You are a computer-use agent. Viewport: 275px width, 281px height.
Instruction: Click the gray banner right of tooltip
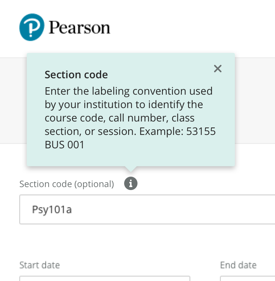255,100
